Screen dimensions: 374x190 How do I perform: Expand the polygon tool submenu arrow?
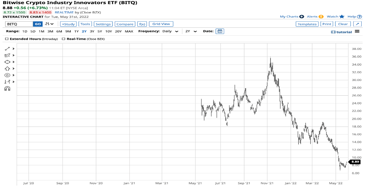pyautogui.click(x=13, y=62)
